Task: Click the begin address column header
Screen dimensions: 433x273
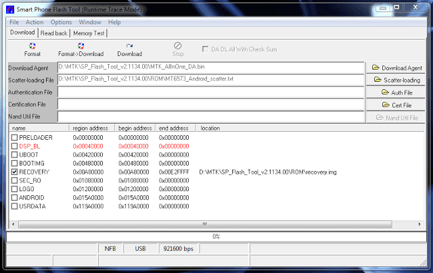Action: [x=135, y=128]
